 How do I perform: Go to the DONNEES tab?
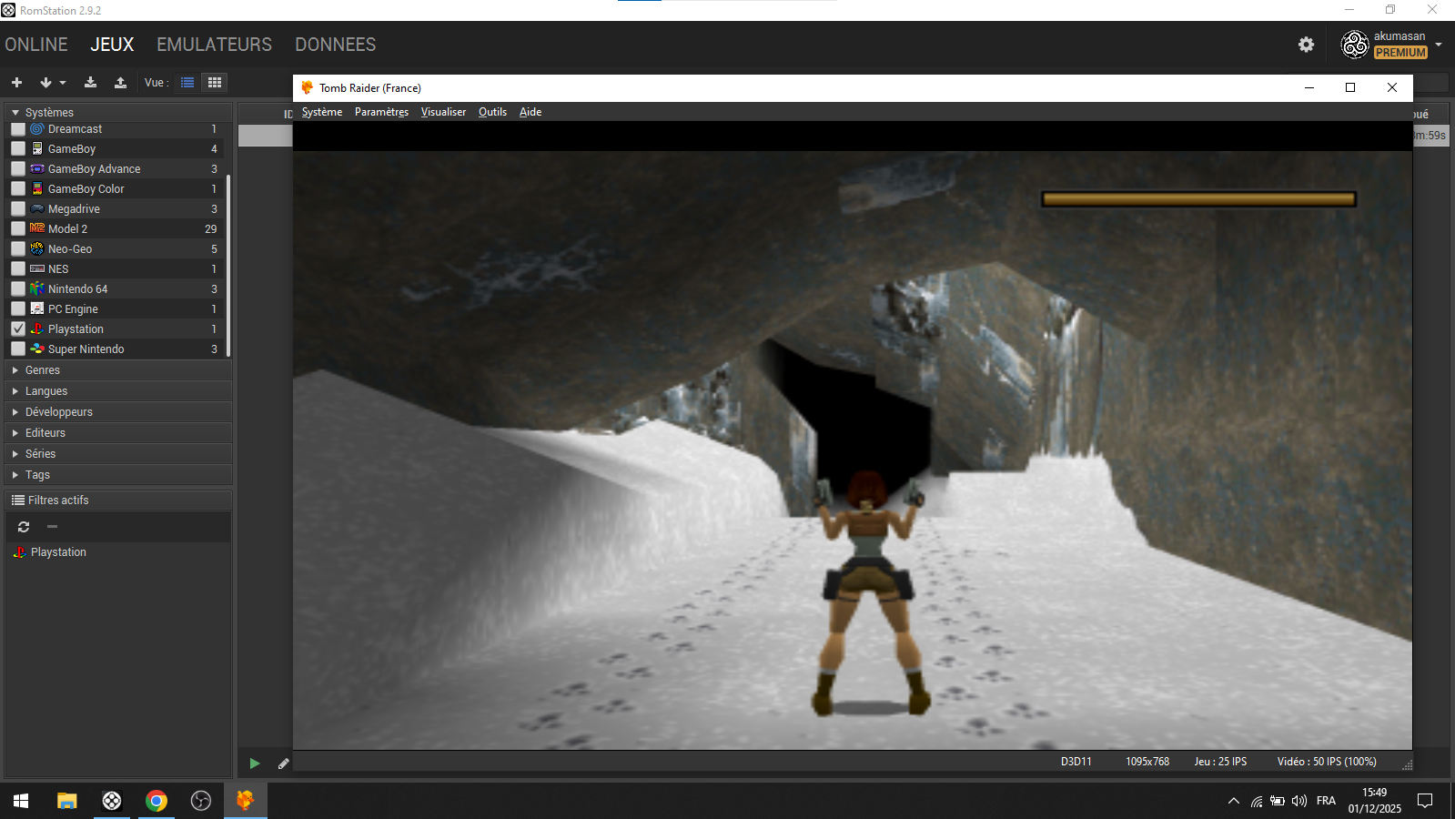tap(335, 45)
